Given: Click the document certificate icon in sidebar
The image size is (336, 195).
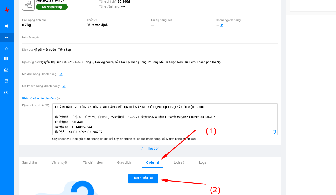Looking at the screenshot, I should tap(6, 81).
